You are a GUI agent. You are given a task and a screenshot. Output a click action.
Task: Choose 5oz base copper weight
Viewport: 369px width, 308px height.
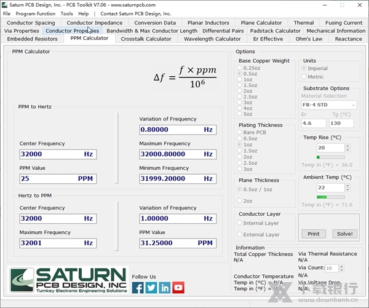click(x=239, y=114)
